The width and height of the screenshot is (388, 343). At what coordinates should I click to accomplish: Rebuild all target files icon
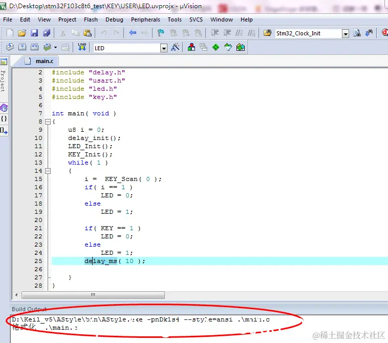click(34, 47)
